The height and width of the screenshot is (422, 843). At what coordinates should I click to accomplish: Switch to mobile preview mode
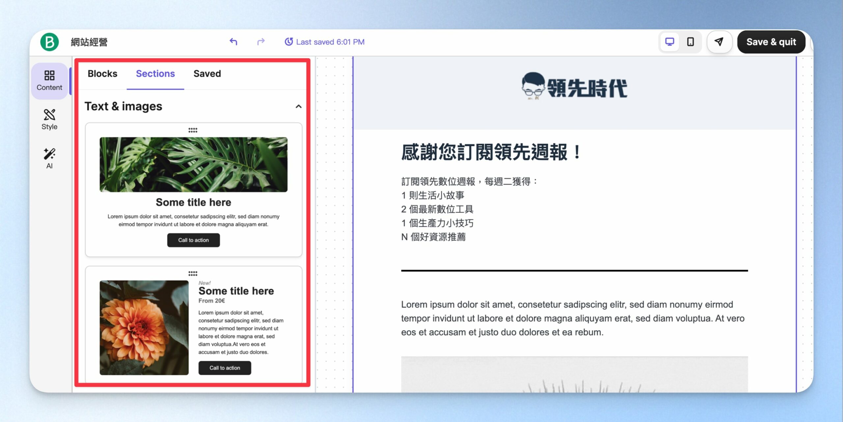tap(691, 42)
